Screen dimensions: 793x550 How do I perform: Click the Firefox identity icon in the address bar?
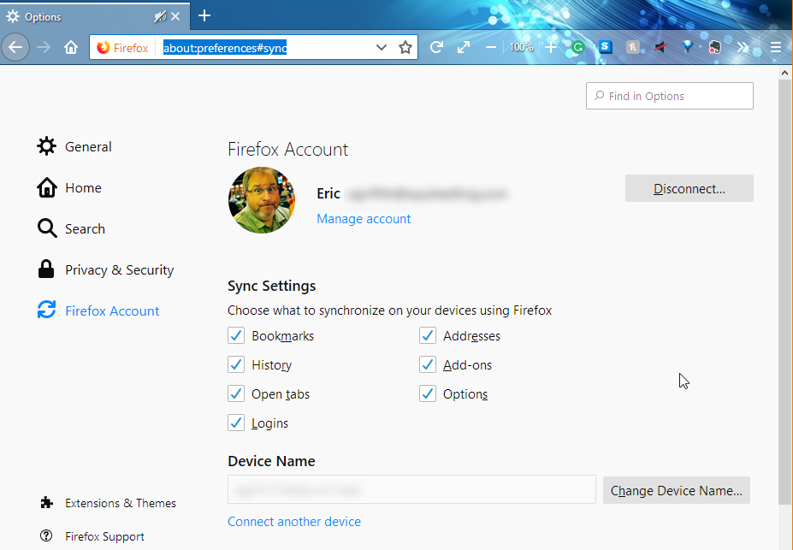[x=104, y=48]
